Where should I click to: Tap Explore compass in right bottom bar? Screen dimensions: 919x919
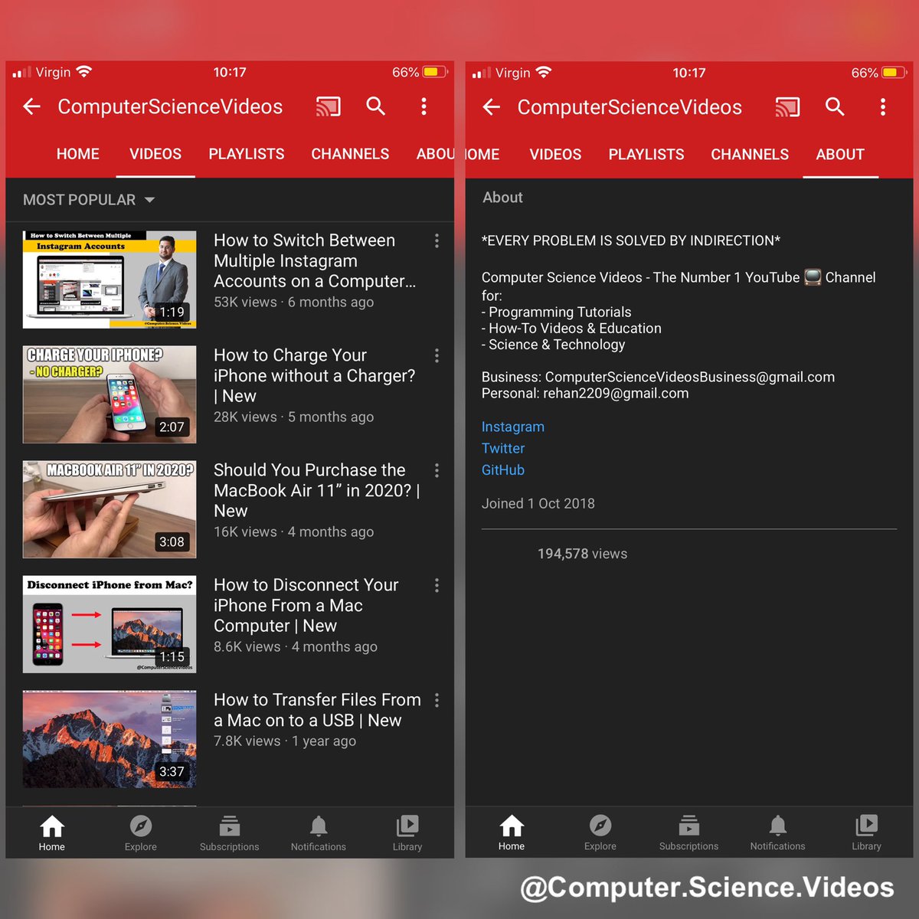click(600, 826)
